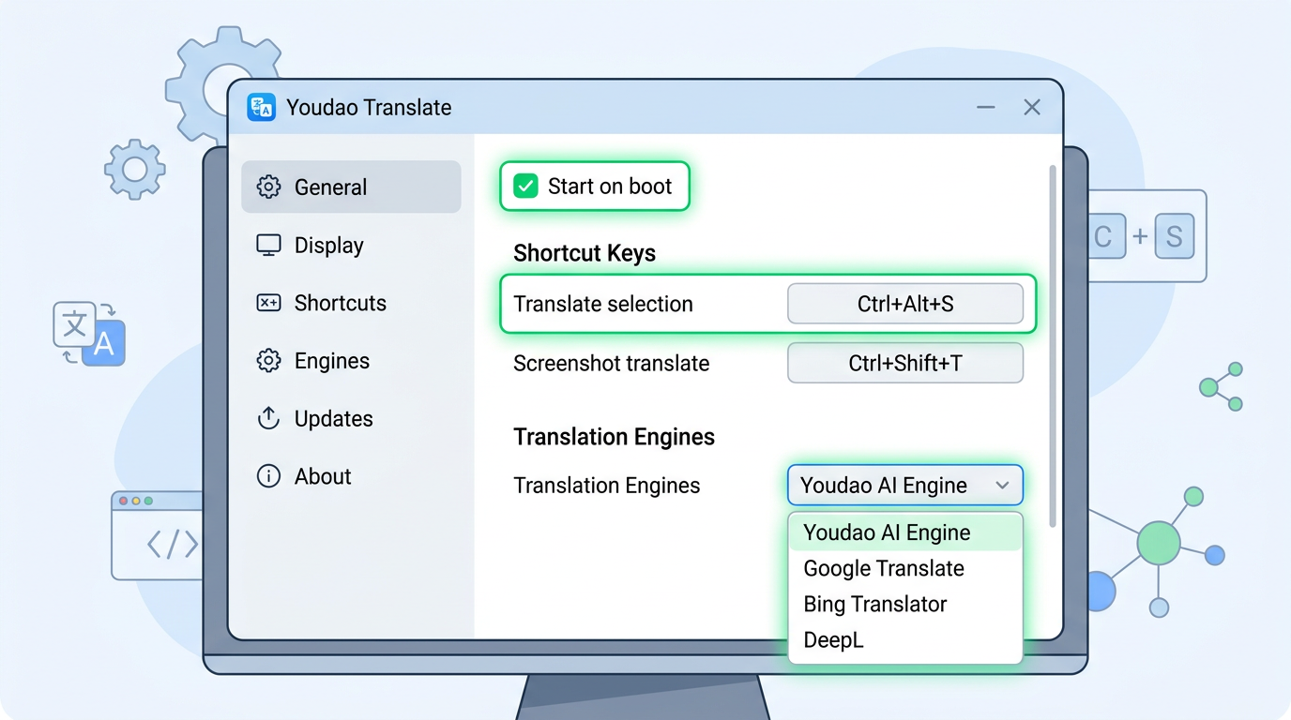Click the bold "Translation Engines" section heading
Image resolution: width=1291 pixels, height=720 pixels.
coord(615,437)
